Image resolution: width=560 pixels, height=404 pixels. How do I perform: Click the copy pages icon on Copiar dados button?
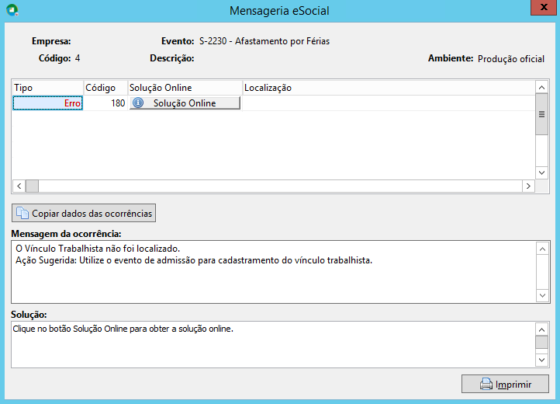22,213
